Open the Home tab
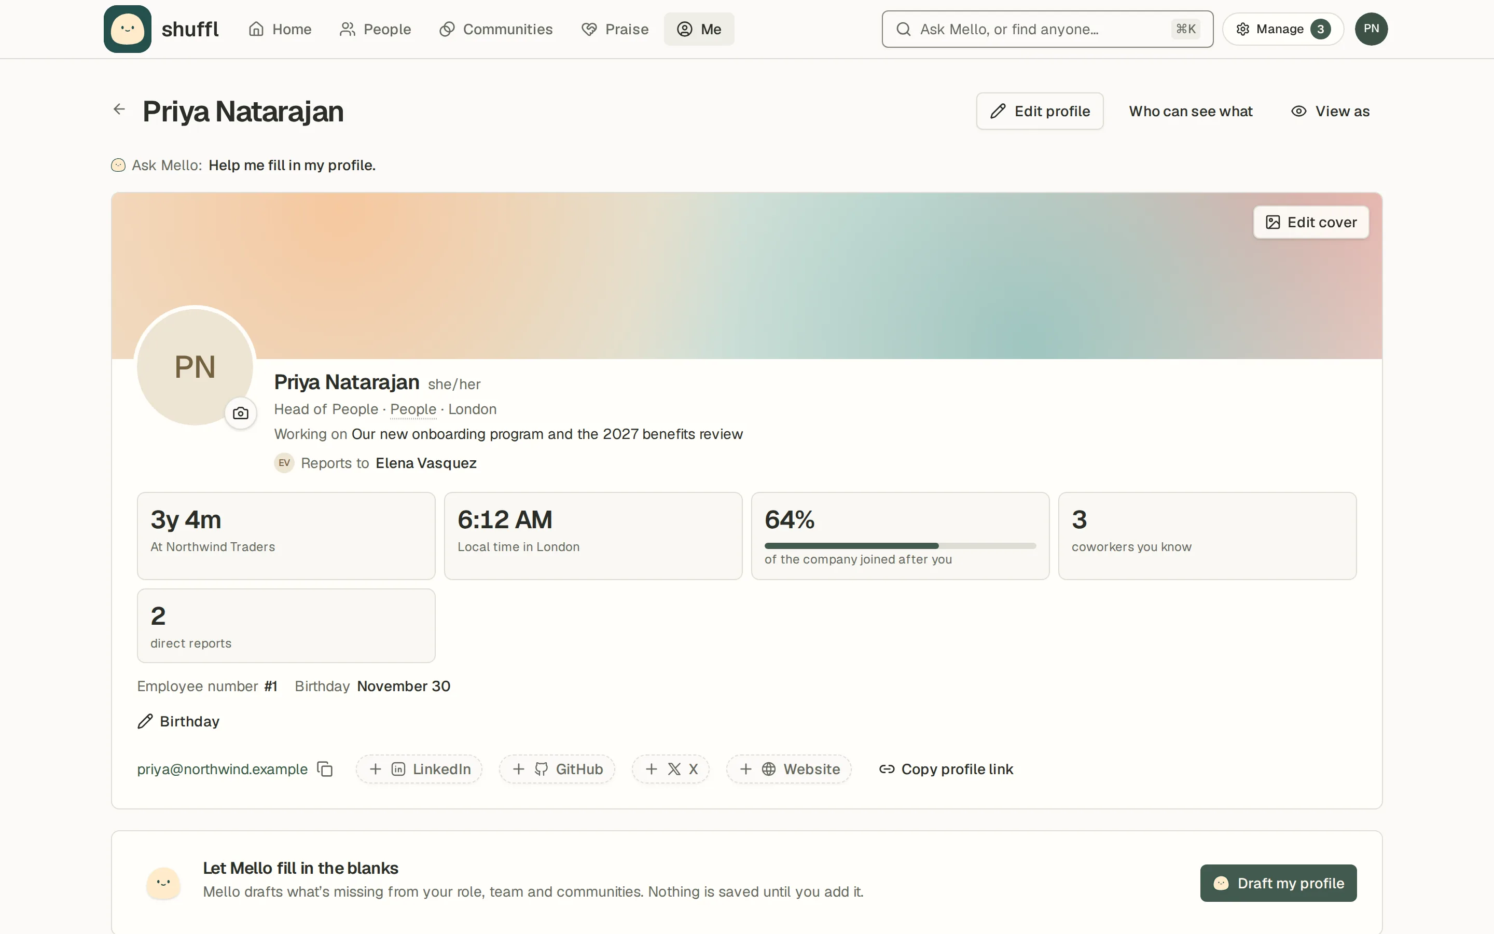Image resolution: width=1494 pixels, height=934 pixels. coord(280,29)
